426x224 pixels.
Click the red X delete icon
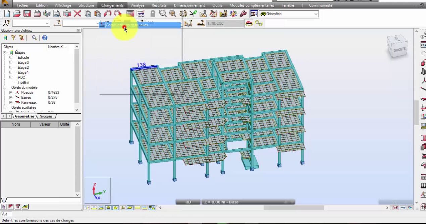pyautogui.click(x=77, y=14)
